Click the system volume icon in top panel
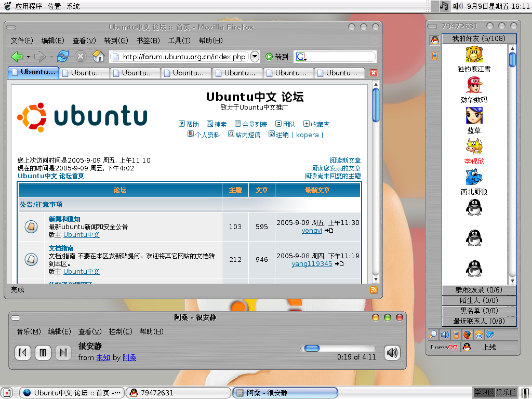532x399 pixels. [458, 6]
